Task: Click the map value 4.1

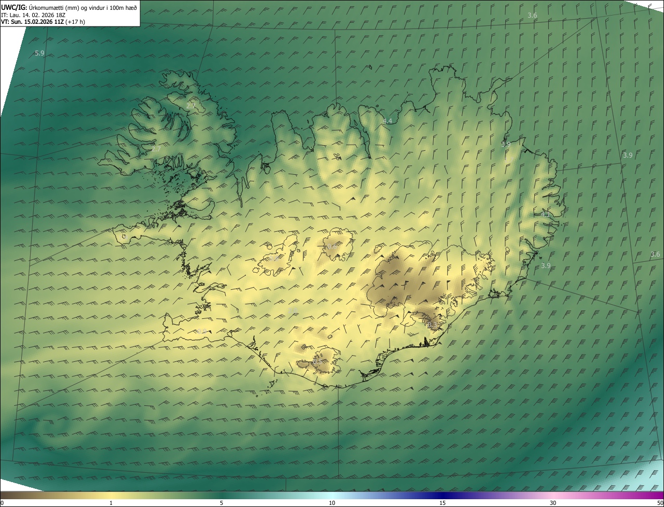Action: coord(545,214)
